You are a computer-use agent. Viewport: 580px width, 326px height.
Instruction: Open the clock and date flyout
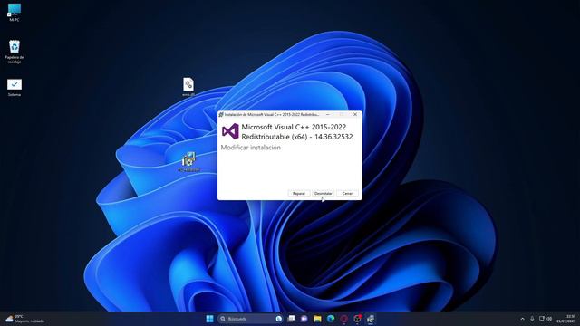[x=565, y=319]
